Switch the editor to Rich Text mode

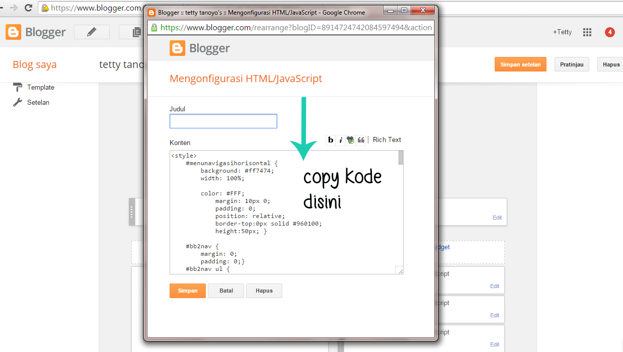[x=387, y=139]
